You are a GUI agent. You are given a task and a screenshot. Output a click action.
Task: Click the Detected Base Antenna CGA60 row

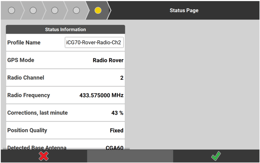pyautogui.click(x=65, y=147)
